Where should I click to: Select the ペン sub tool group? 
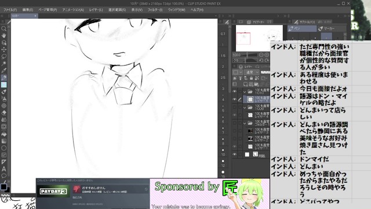click(x=302, y=28)
